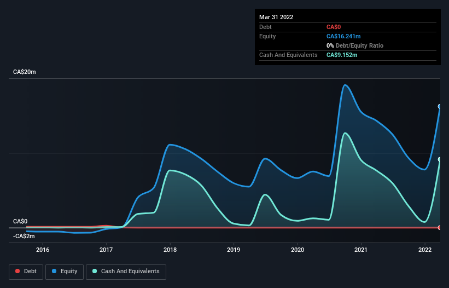This screenshot has width=449, height=288.
Task: Toggle the Debt series legend button
Action: point(26,272)
